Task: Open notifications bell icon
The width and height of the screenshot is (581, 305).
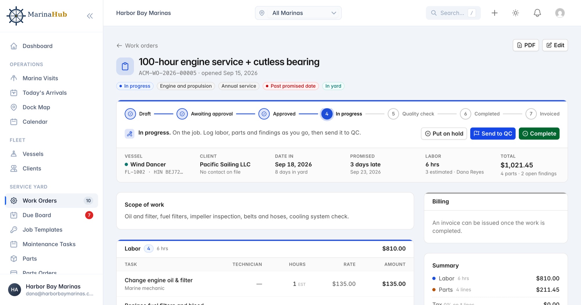Action: coord(537,13)
